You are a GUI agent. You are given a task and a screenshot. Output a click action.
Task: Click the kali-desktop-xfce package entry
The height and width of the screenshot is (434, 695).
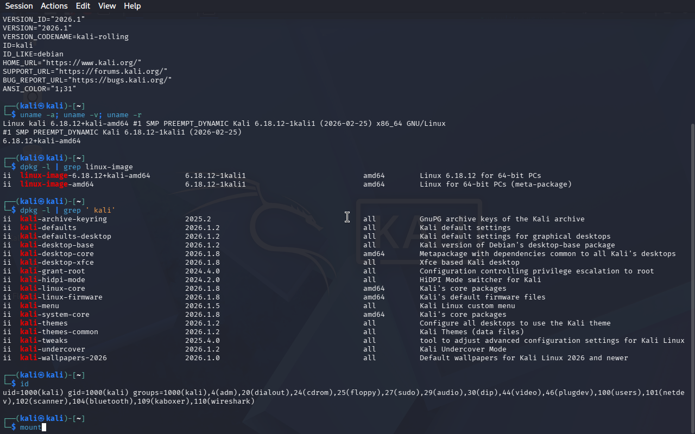coord(57,263)
